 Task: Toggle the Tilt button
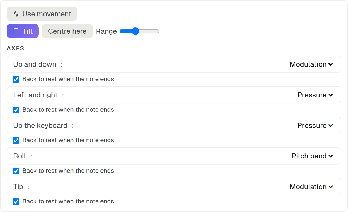point(23,31)
